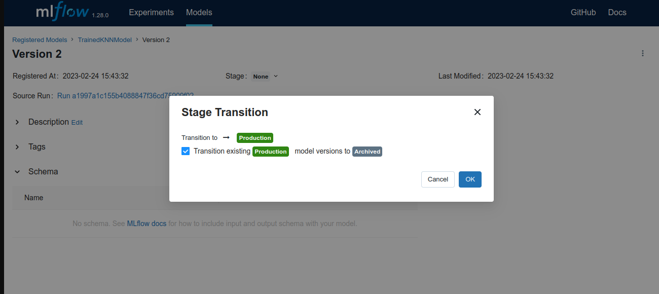Click the Description section chevron arrow
Image resolution: width=659 pixels, height=294 pixels.
[x=17, y=122]
